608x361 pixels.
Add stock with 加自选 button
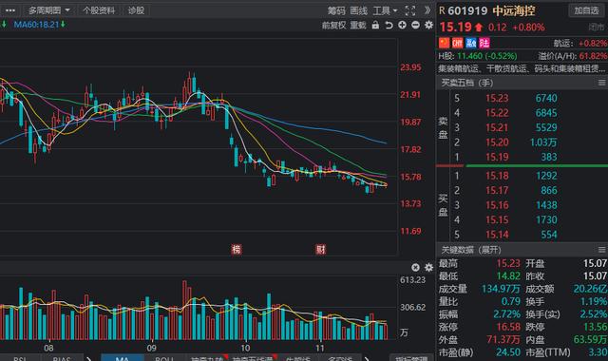point(586,10)
